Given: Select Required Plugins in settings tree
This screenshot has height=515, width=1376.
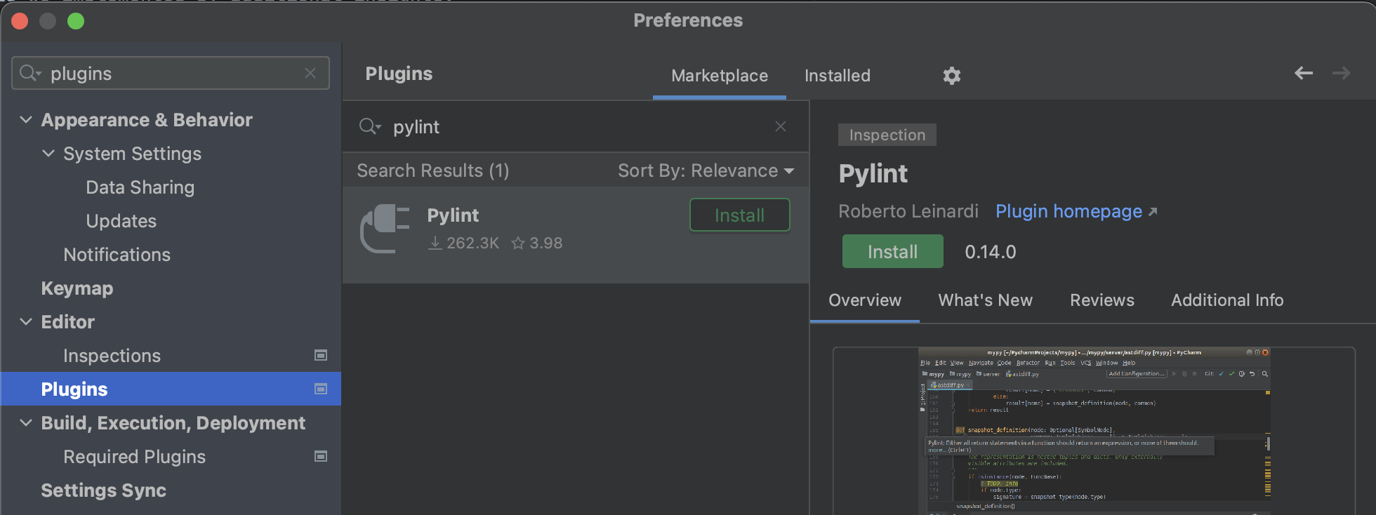Looking at the screenshot, I should coord(135,457).
